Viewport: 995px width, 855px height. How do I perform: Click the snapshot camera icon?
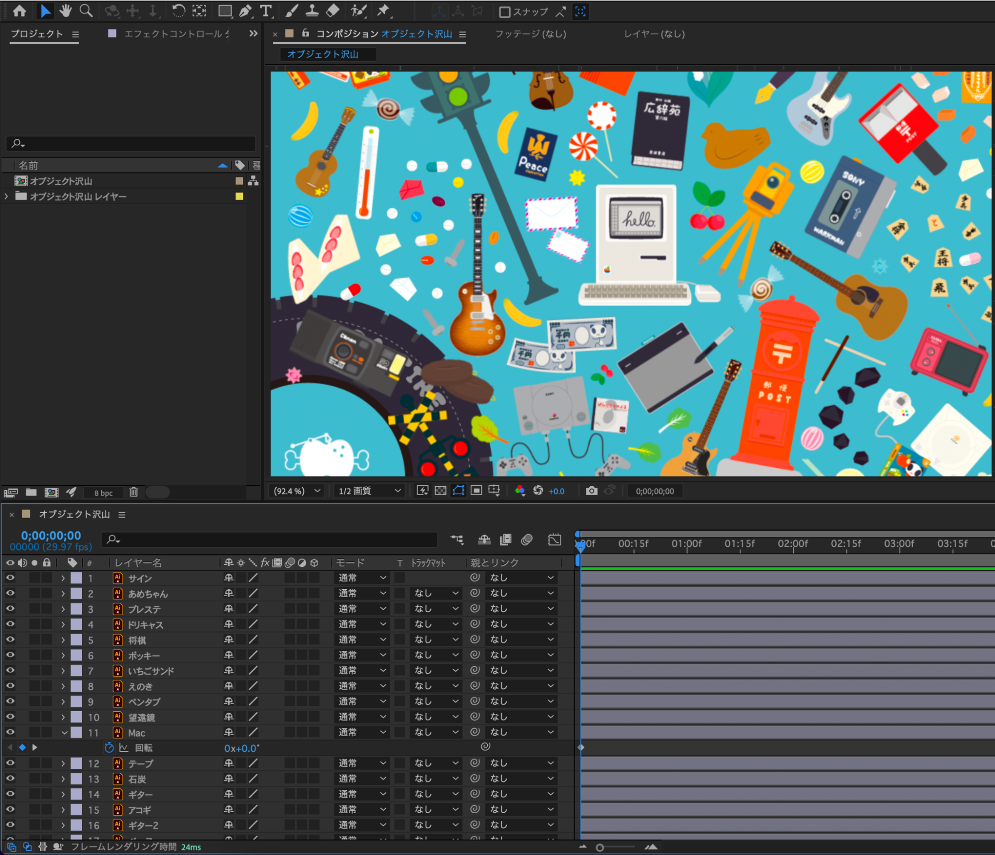point(591,491)
